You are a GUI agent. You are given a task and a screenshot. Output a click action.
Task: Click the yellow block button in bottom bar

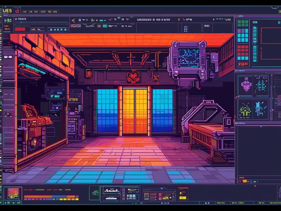coord(183,198)
